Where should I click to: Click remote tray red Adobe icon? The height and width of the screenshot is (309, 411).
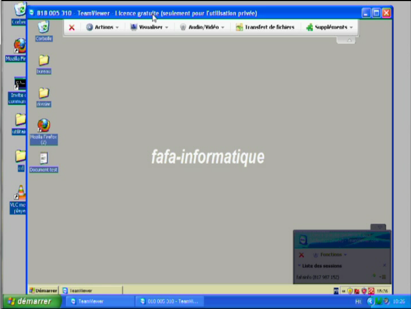pyautogui.click(x=357, y=291)
